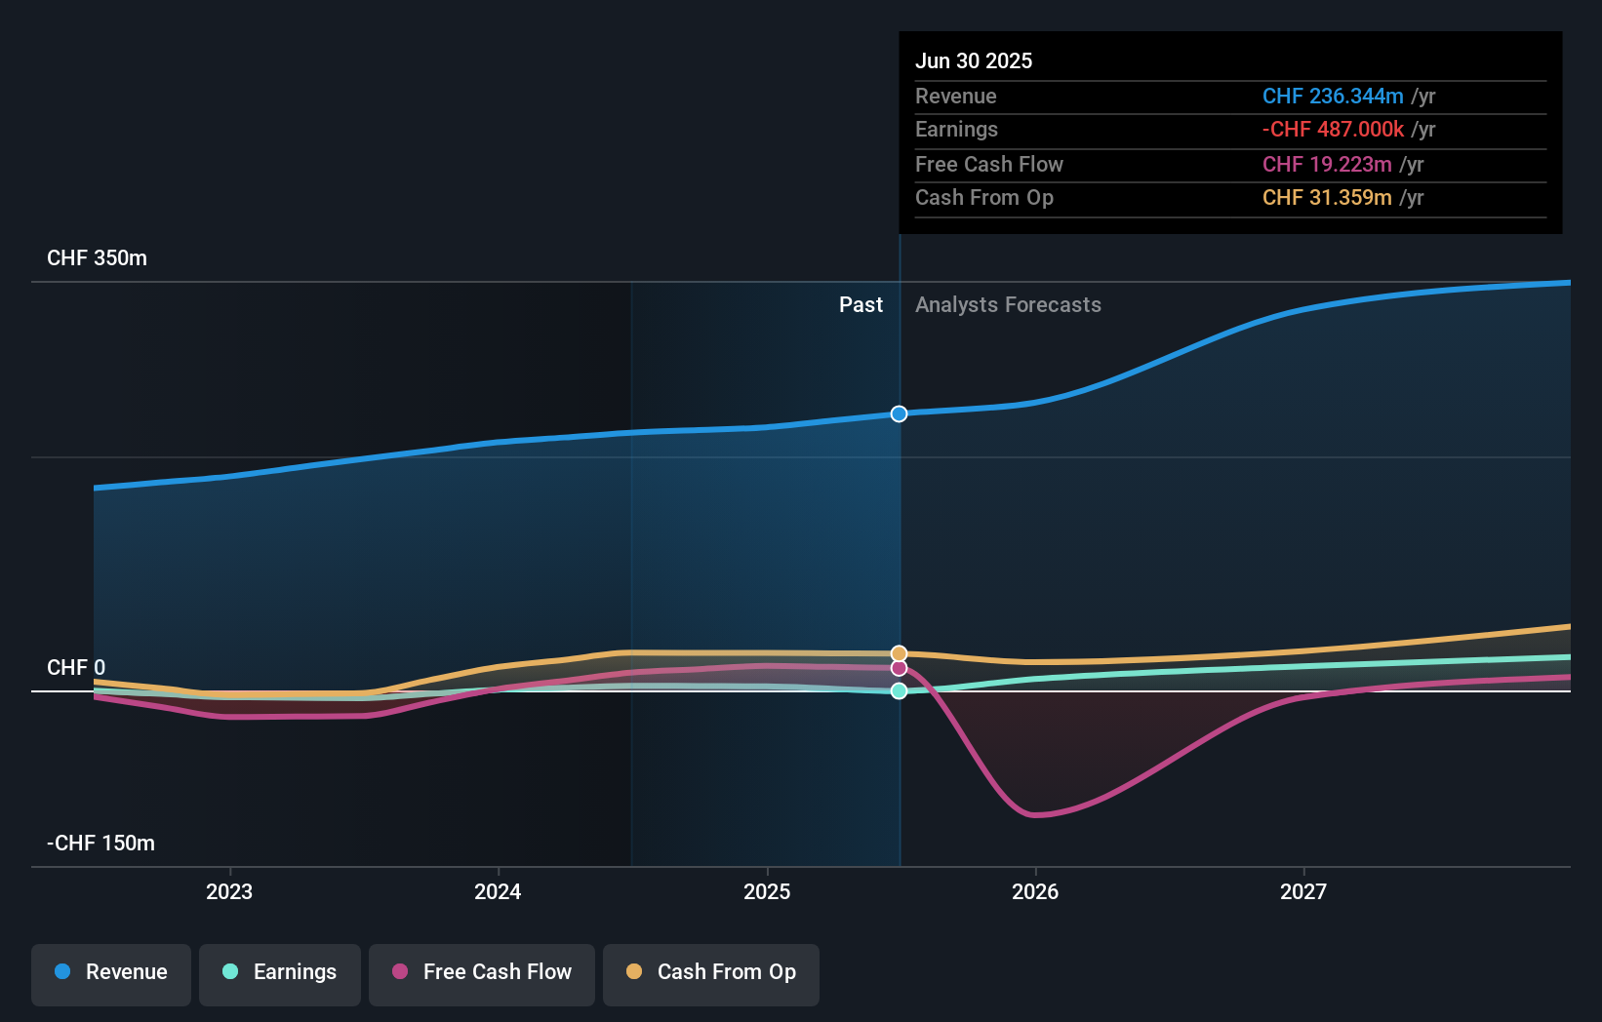The height and width of the screenshot is (1022, 1602).
Task: Select the teal Earnings marker on the baseline
Action: click(x=899, y=691)
